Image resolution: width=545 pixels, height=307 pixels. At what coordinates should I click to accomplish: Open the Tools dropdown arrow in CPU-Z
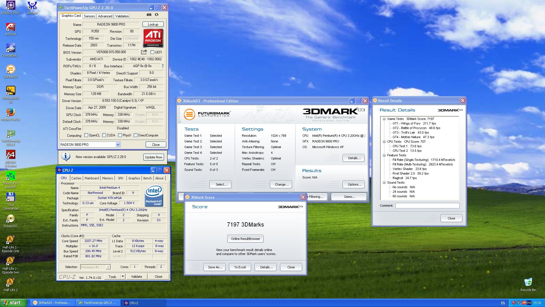(123, 277)
